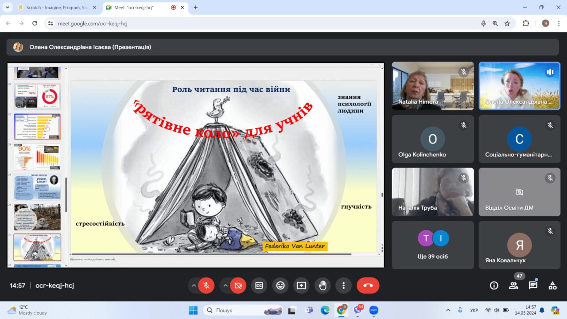567x319 pixels.
Task: Open the tab search dropdown arrow
Action: coord(7,8)
